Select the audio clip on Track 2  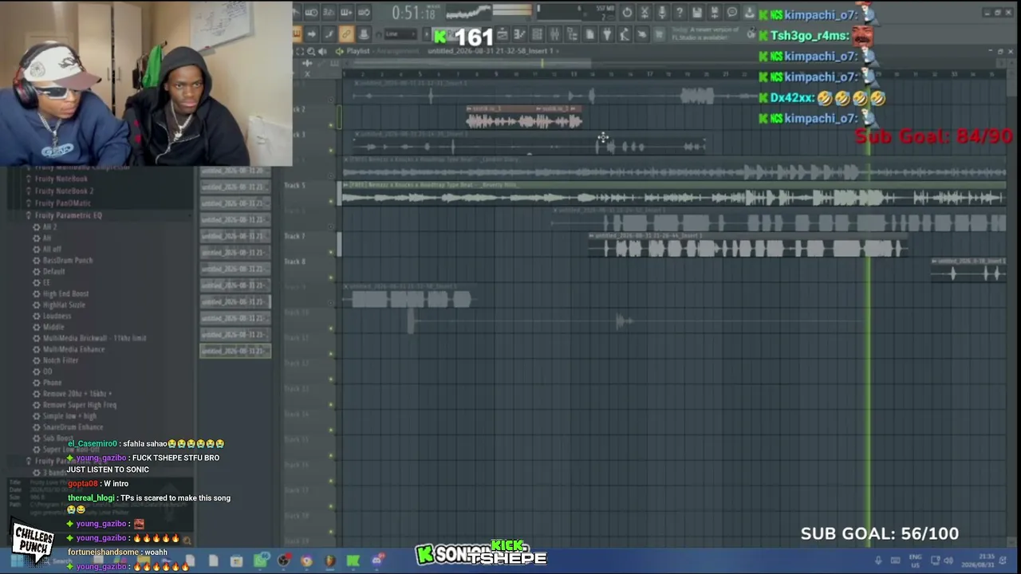point(524,117)
